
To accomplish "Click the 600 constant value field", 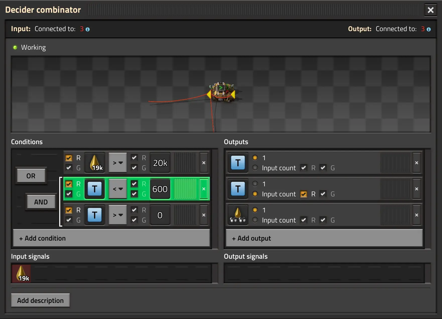I will point(160,189).
